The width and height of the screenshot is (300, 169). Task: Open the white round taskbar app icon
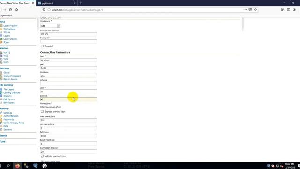coord(45,166)
